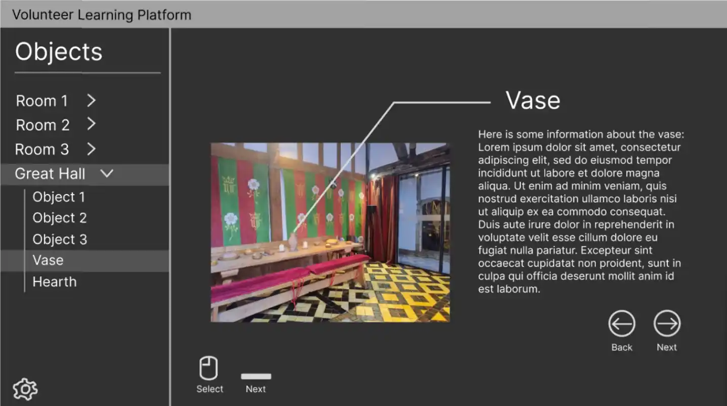Expand the Room 2 chevron
The height and width of the screenshot is (406, 727).
point(91,124)
